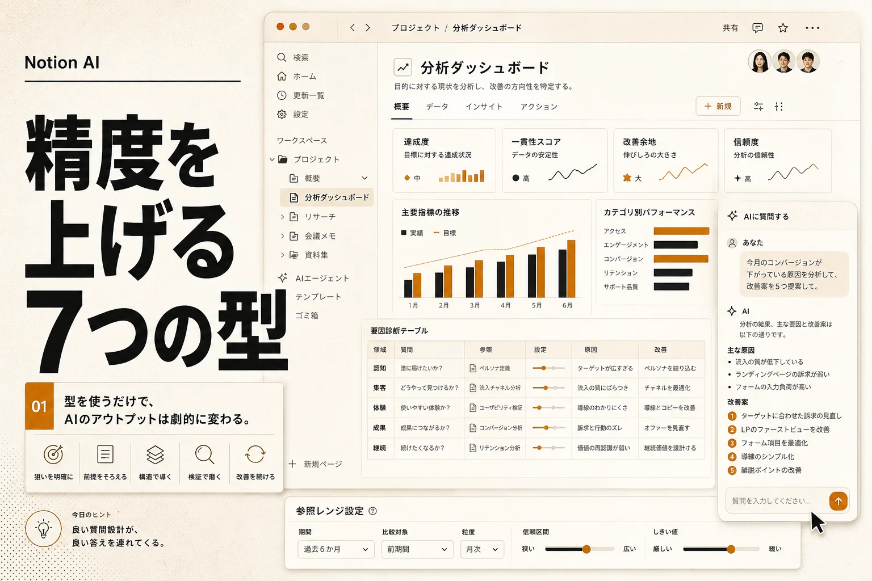Go forward with the right arrow
The image size is (872, 581).
click(x=368, y=27)
